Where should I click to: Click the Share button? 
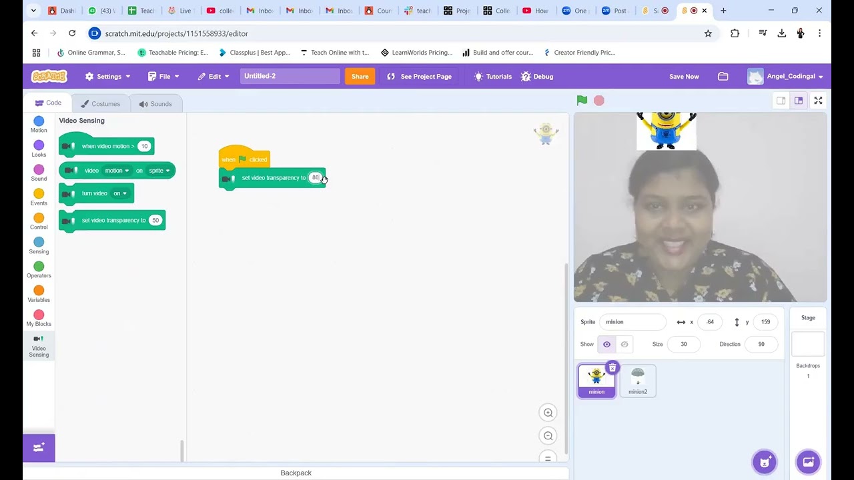pyautogui.click(x=360, y=76)
